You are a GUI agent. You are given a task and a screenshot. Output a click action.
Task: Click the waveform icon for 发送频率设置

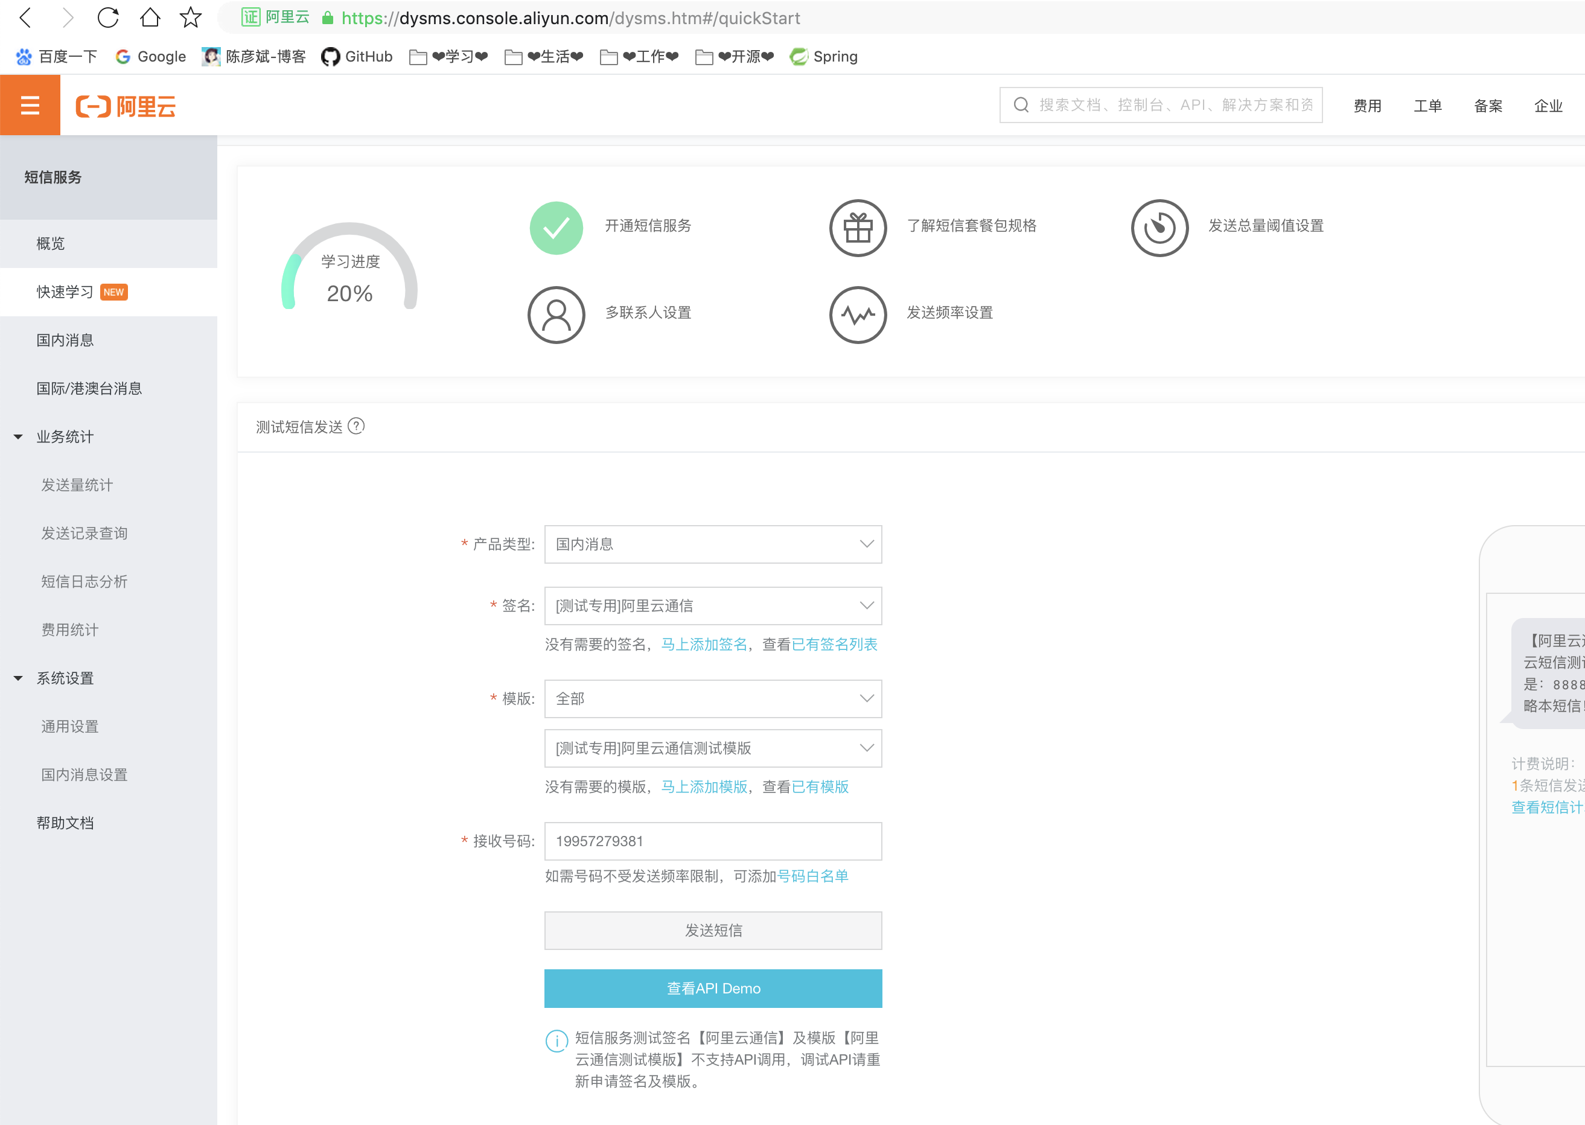click(858, 314)
